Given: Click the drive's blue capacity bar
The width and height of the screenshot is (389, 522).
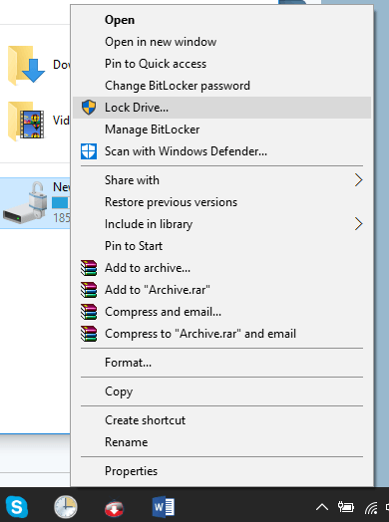Looking at the screenshot, I should pos(61,202).
